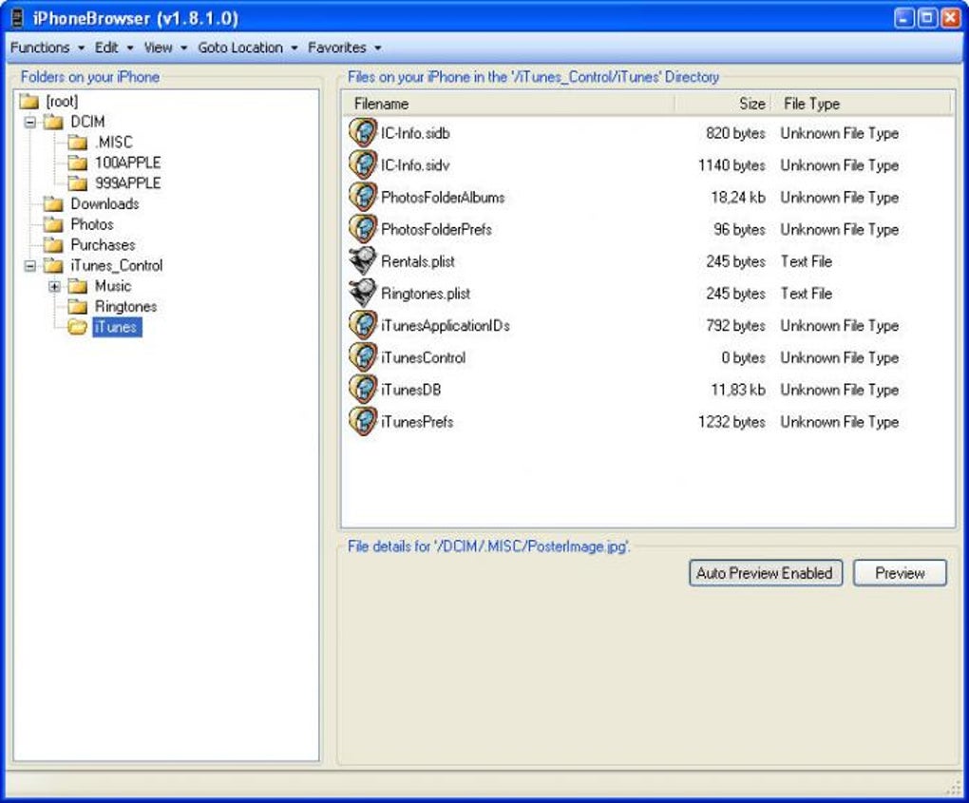Select the '100APPLE' tree label
969x803 pixels.
(128, 163)
